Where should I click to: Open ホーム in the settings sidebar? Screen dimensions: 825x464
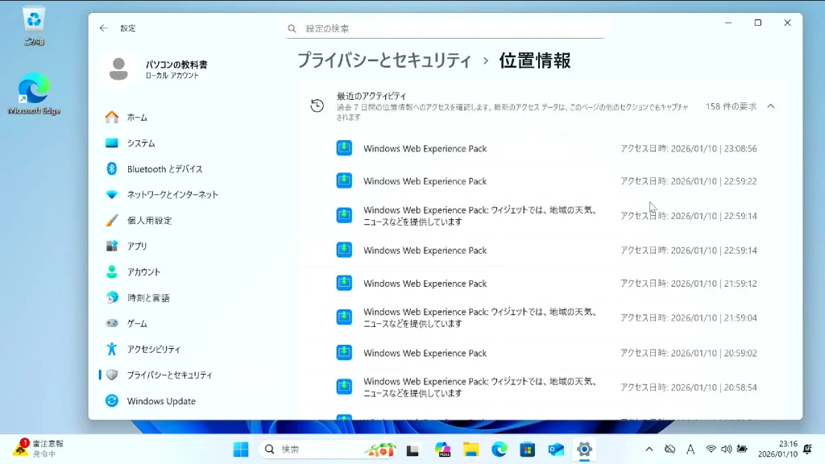pos(136,118)
